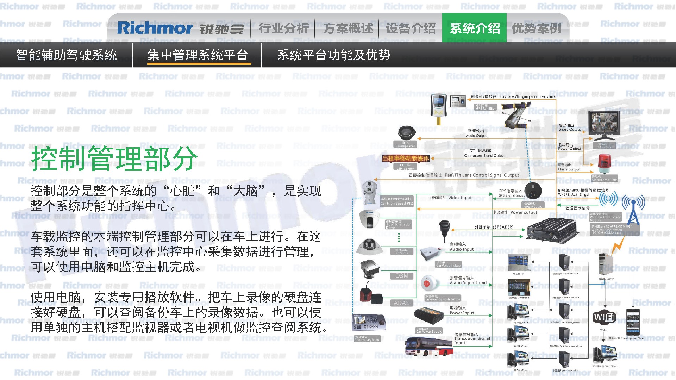Viewport: 676px width, 380px height.
Task: Click the 'GPS Signal Input' label
Action: click(511, 195)
